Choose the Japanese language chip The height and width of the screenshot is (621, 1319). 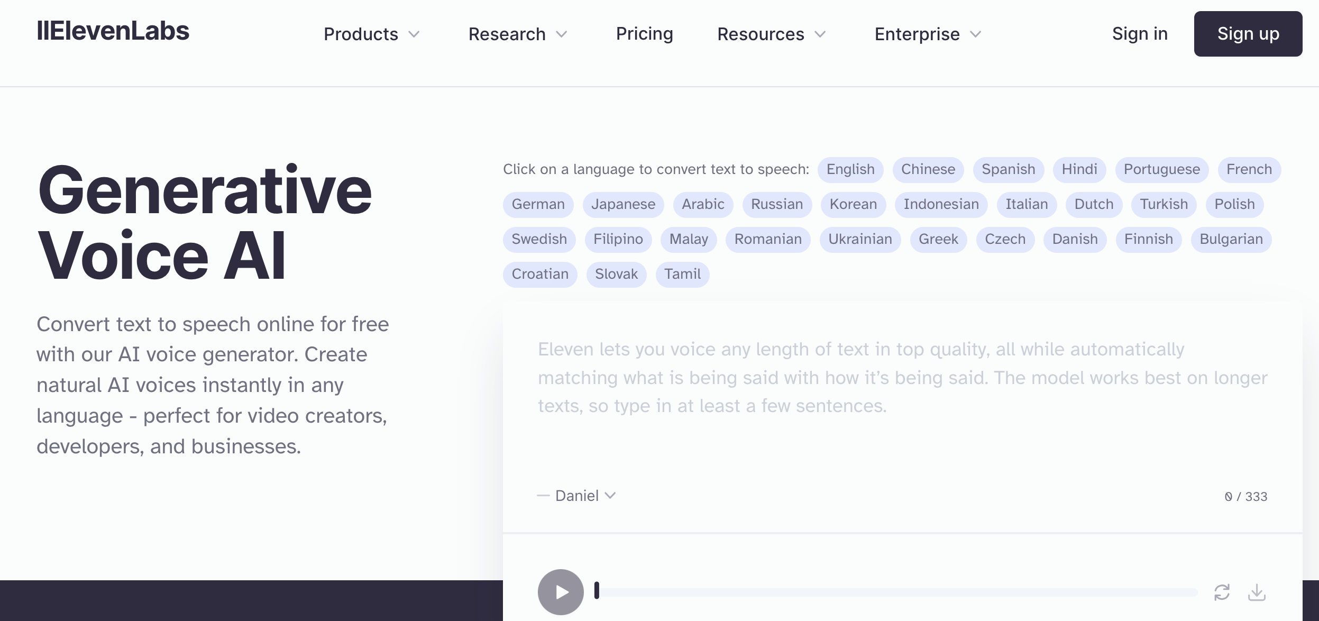(623, 204)
